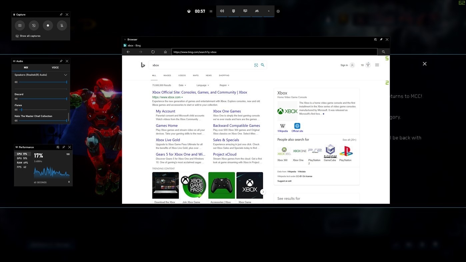The image size is (466, 262).
Task: Switch to the VOICE tab in Audio
Action: click(55, 67)
